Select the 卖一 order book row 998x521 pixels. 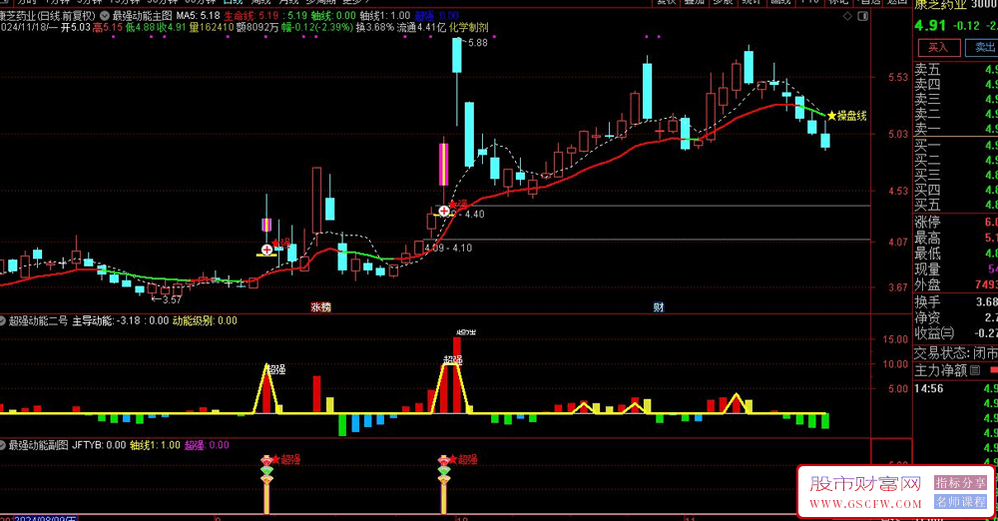point(956,129)
